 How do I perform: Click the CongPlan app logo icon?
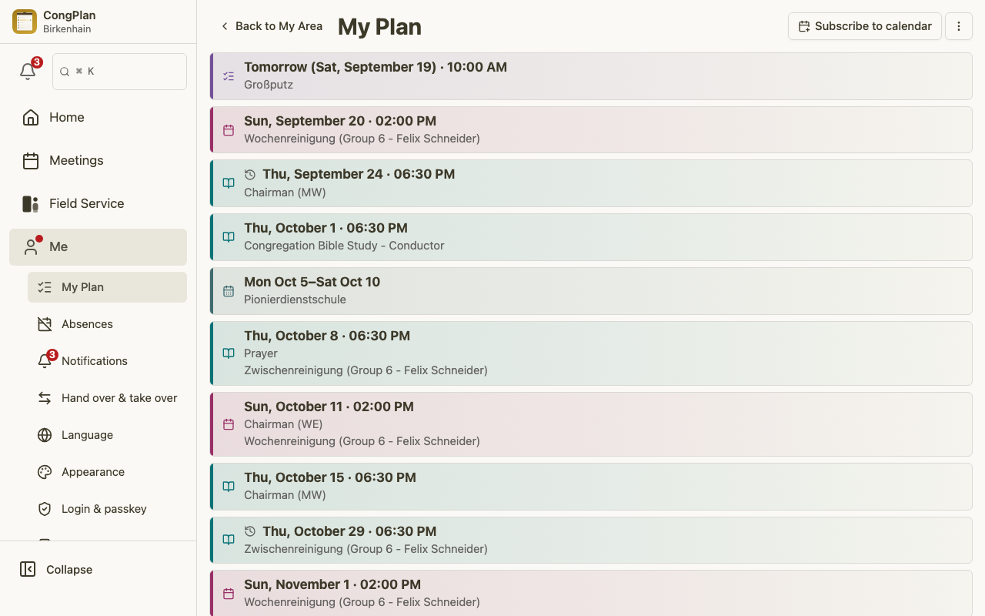[x=25, y=22]
